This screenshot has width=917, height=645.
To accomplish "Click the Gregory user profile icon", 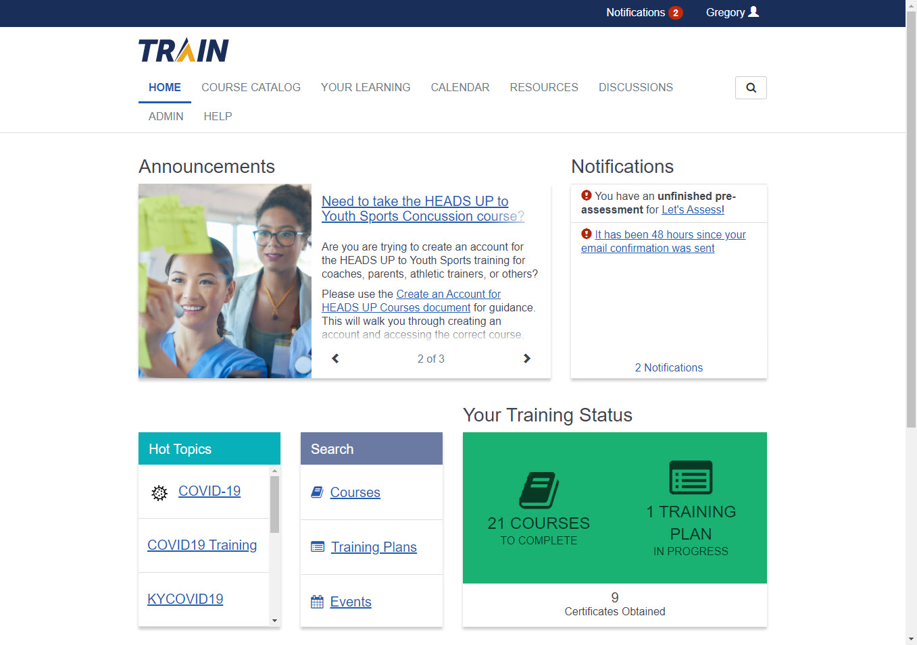I will pyautogui.click(x=754, y=11).
